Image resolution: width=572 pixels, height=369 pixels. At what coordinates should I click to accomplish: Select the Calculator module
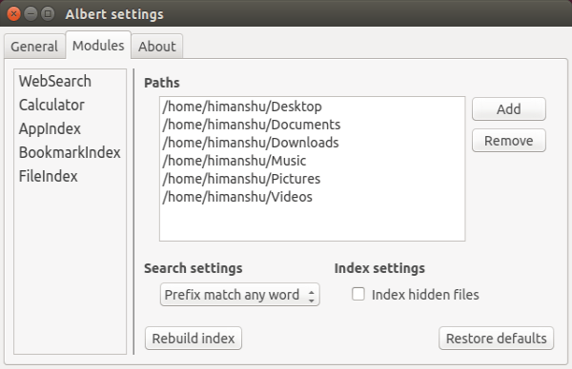tap(70, 105)
